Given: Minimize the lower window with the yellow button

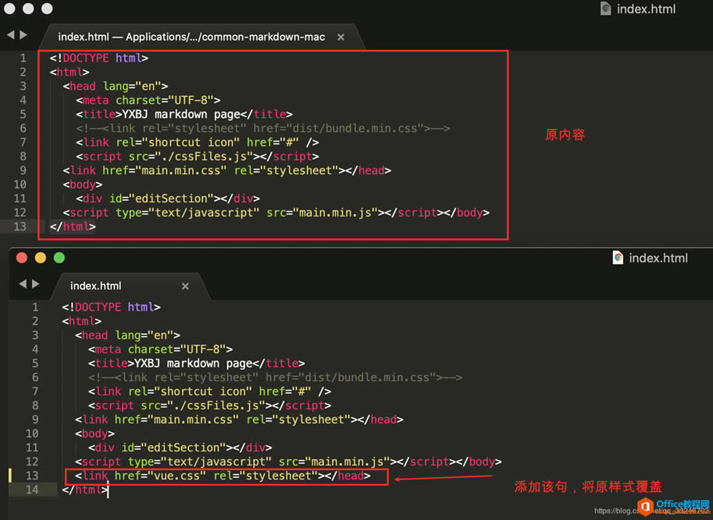Looking at the screenshot, I should pyautogui.click(x=41, y=258).
